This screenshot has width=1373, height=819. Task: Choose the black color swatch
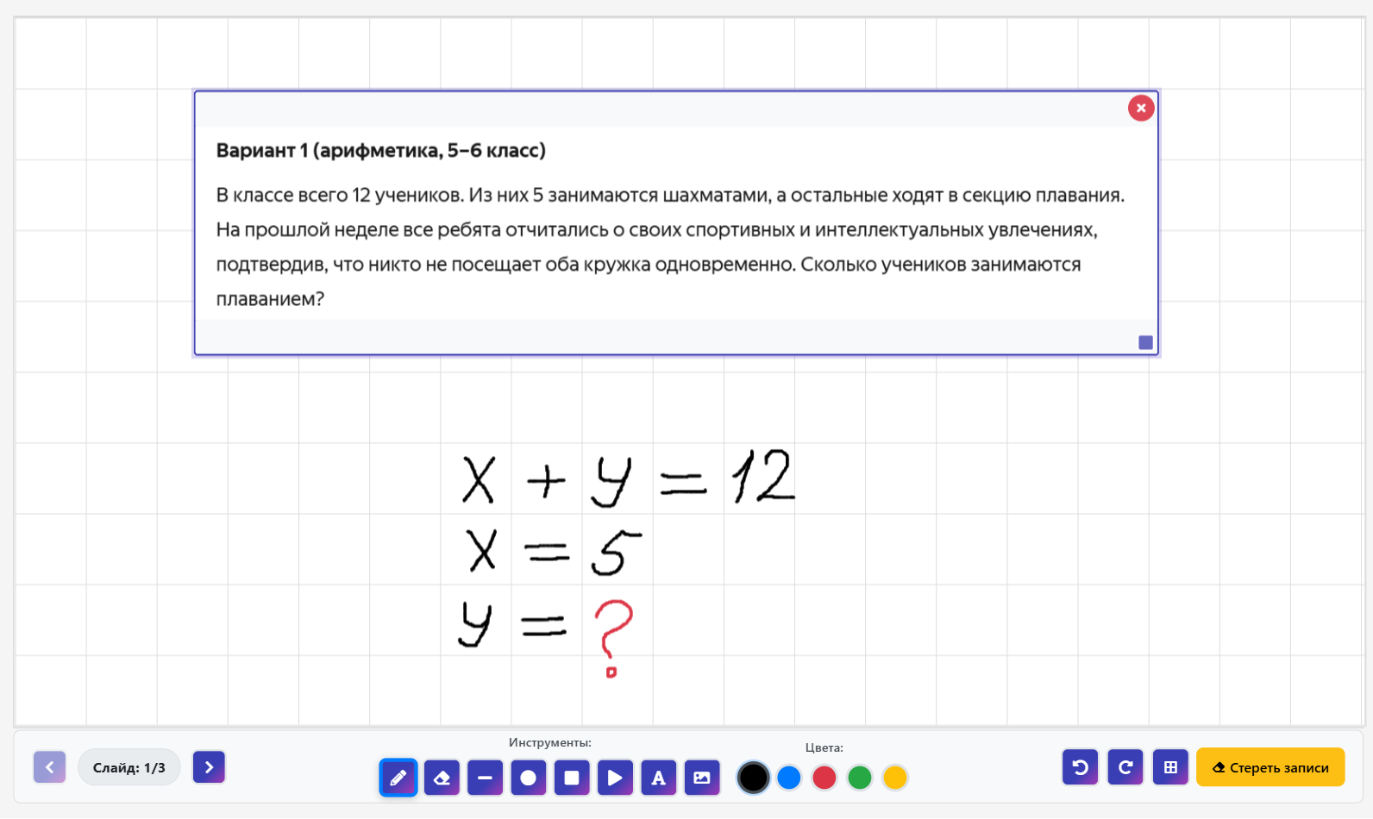753,778
